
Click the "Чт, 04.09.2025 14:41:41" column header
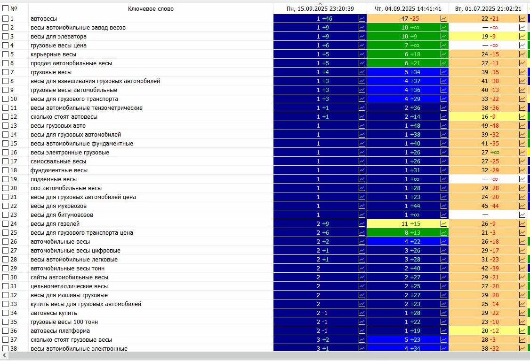pos(408,8)
